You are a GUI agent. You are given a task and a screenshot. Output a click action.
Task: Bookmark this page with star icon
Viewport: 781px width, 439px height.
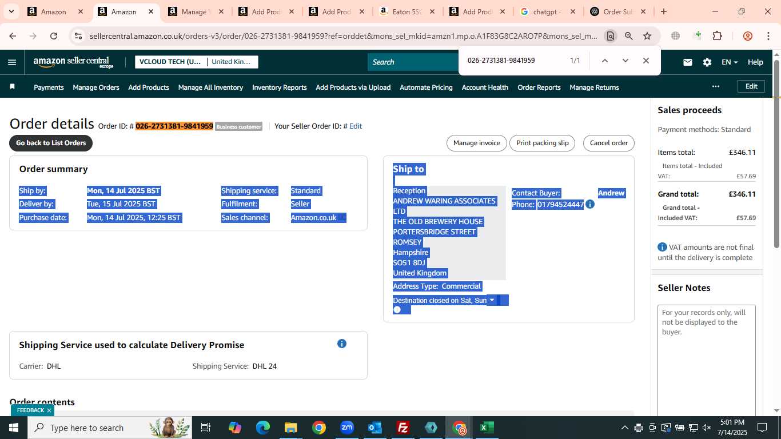pos(647,36)
